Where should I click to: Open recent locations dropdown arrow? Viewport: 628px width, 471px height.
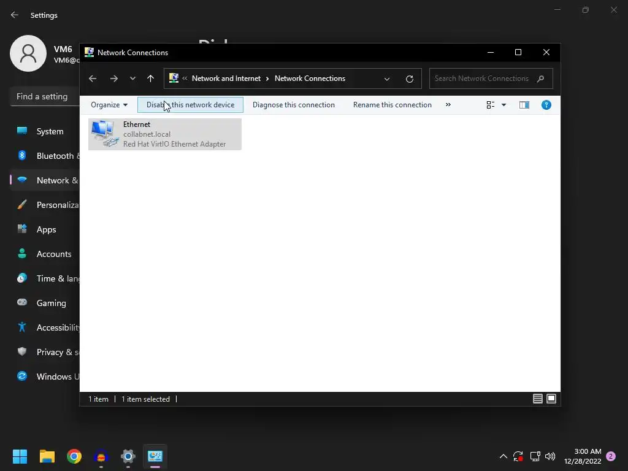[x=132, y=78]
